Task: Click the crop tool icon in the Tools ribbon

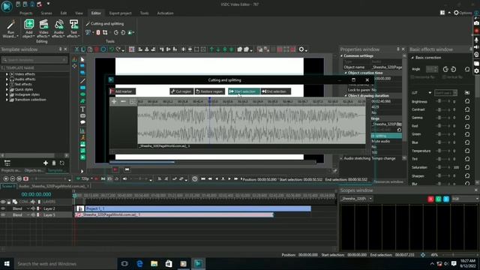Action: [105, 32]
